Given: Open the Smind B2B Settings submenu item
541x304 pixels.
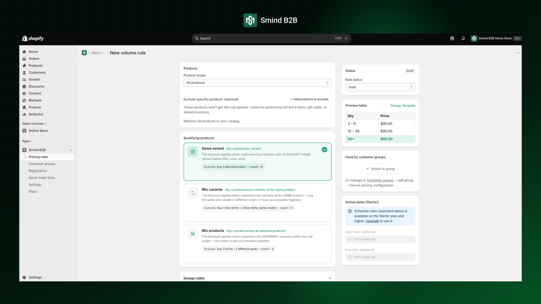Looking at the screenshot, I should [x=35, y=184].
